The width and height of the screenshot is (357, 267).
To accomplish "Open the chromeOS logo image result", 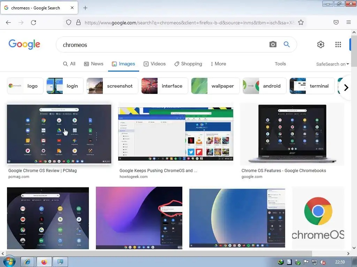I will pos(318,218).
